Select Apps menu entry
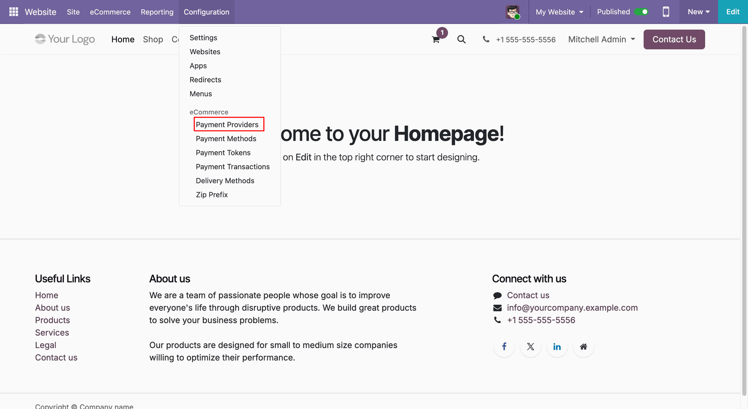The image size is (748, 409). [198, 66]
